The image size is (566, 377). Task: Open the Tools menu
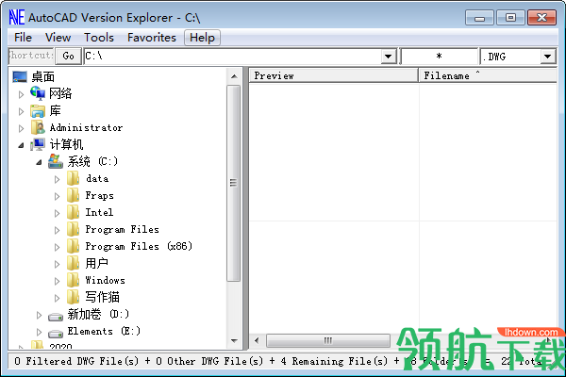coord(99,38)
